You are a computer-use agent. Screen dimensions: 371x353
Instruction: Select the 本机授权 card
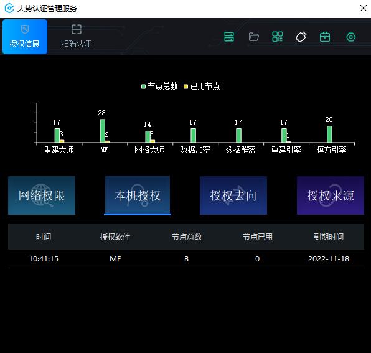point(138,195)
